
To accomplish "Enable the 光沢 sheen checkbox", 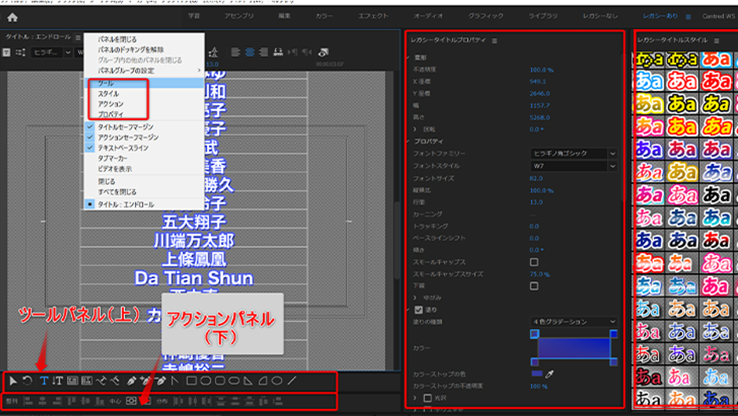I will (427, 398).
